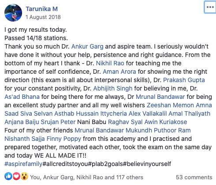Open the Ankur Garg tagged profile

87,46
